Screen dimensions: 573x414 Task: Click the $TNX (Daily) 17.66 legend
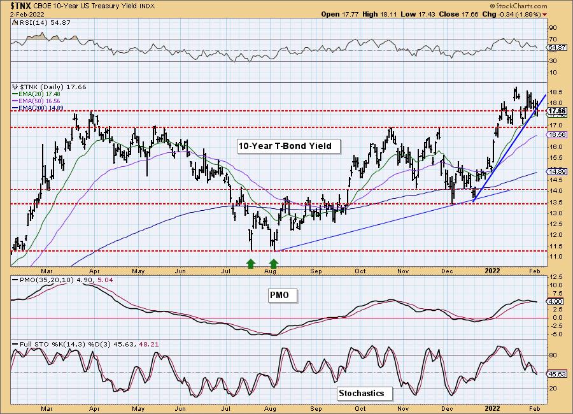53,87
